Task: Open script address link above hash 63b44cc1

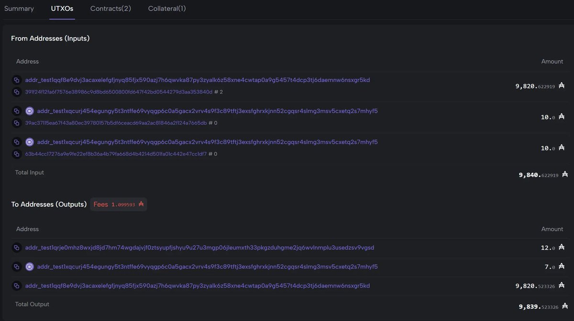Action: tap(208, 142)
